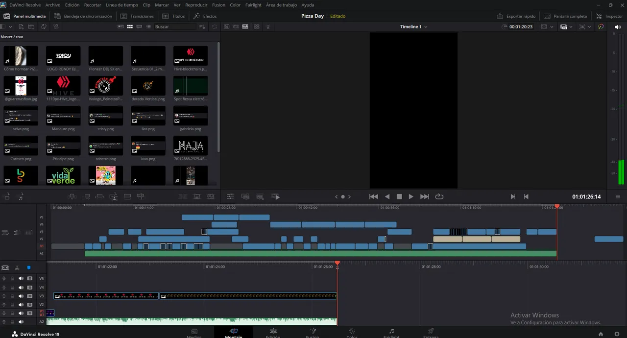The width and height of the screenshot is (627, 338).
Task: Select timeline viewer mode
Action: click(245, 26)
